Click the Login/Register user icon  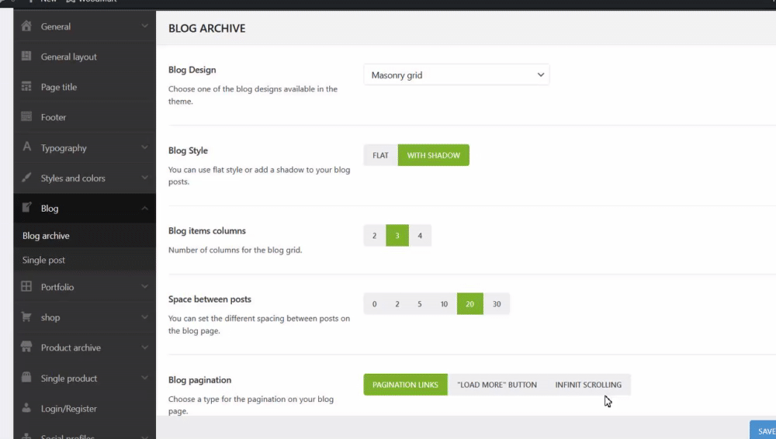(26, 408)
